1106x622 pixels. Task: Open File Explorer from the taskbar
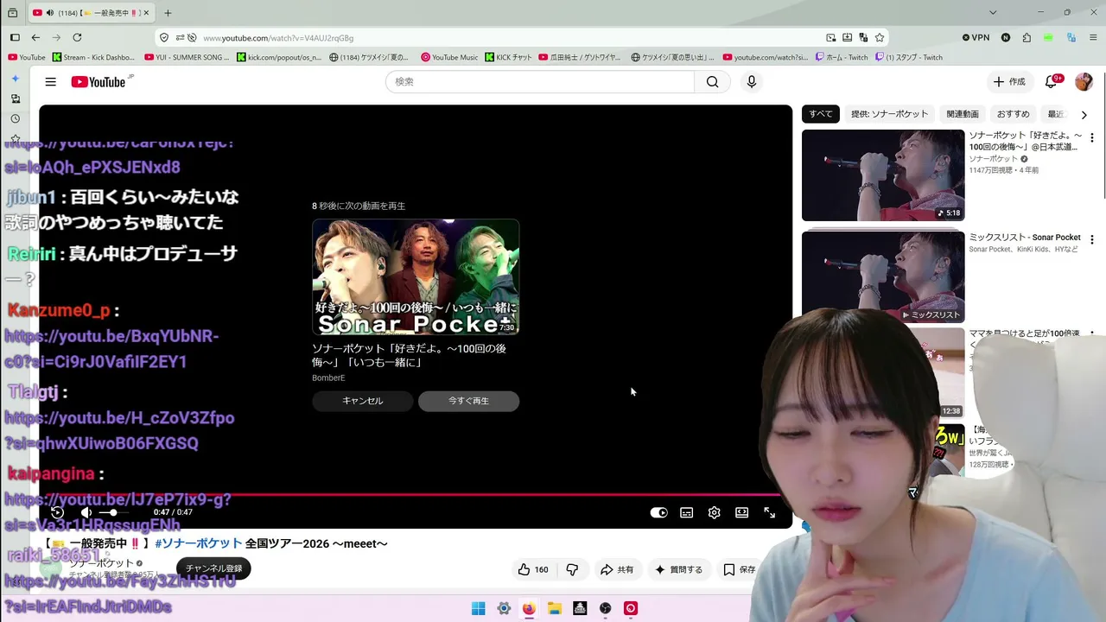tap(555, 608)
